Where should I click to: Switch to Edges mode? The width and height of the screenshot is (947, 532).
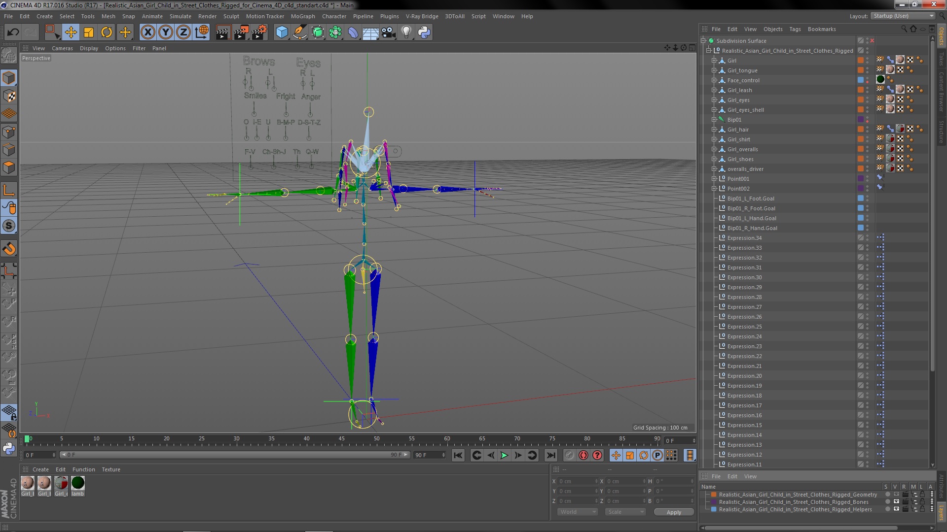[9, 150]
